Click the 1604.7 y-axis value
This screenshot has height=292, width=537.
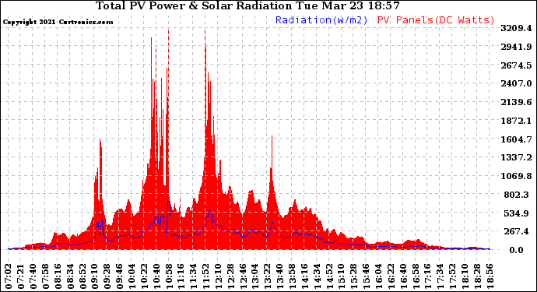(x=516, y=139)
